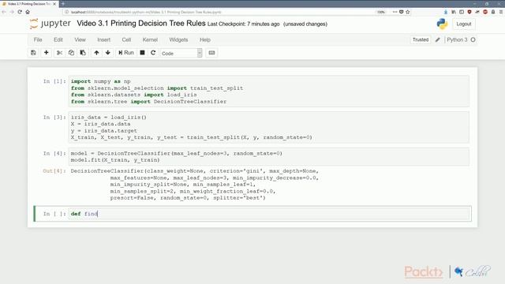Viewport: 505px width, 284px height.
Task: Click the Video 3.1 browser tab
Action: click(29, 4)
